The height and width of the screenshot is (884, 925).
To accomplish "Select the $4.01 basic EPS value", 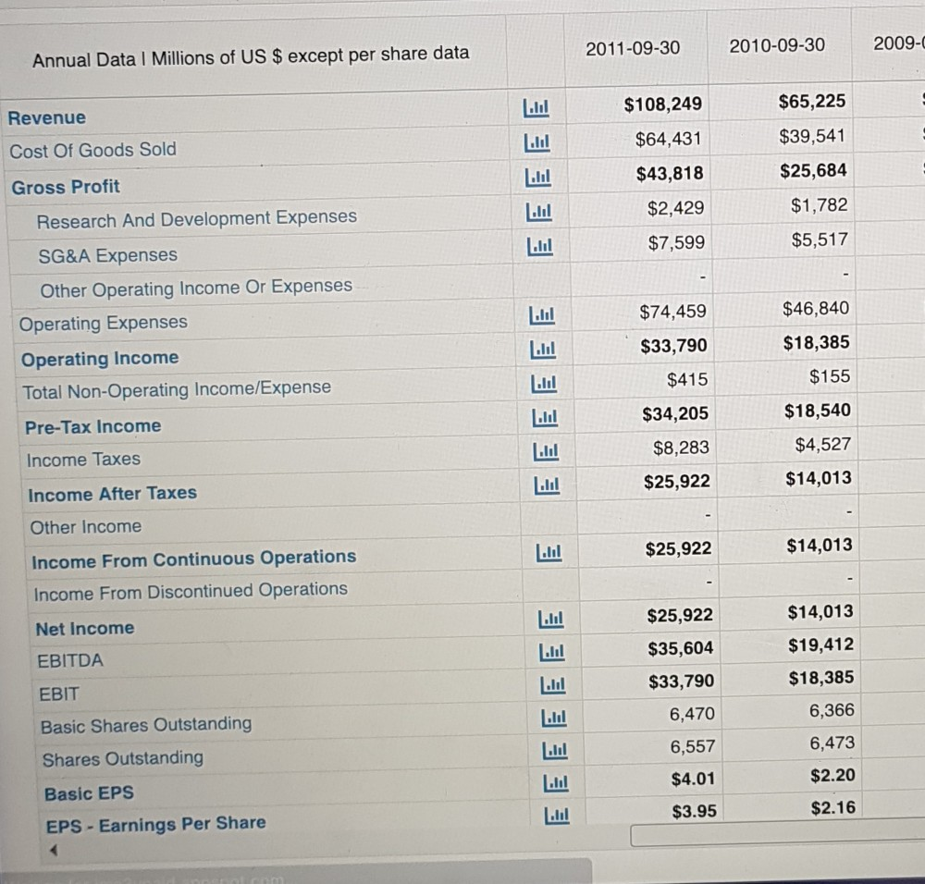I will 693,779.
